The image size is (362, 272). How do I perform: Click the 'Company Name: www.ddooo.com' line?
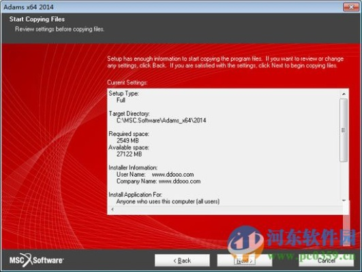pos(158,182)
